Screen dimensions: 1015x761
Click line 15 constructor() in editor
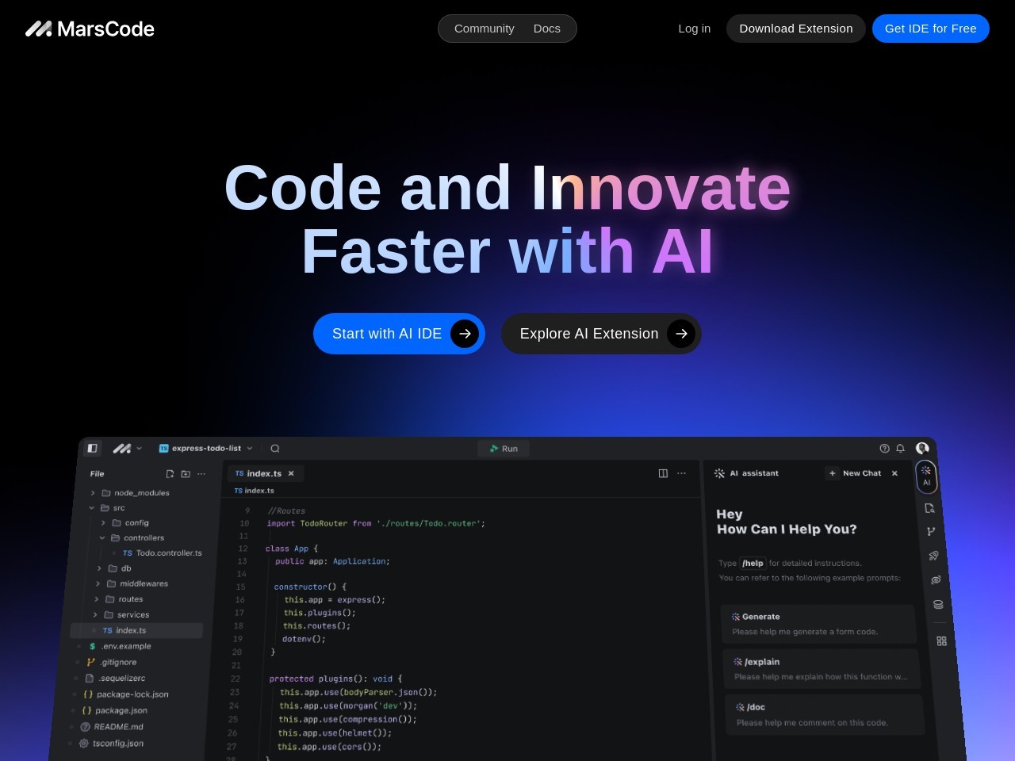310,587
